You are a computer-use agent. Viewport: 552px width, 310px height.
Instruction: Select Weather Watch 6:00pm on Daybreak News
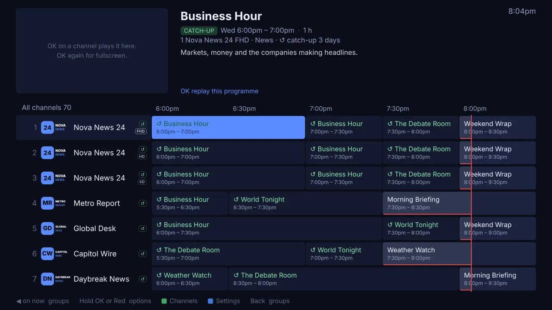pyautogui.click(x=190, y=279)
